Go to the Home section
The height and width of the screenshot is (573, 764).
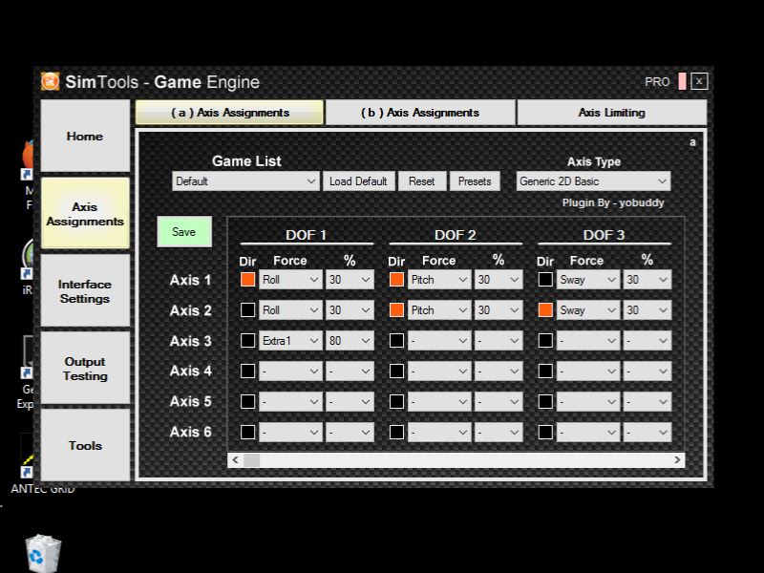[85, 136]
